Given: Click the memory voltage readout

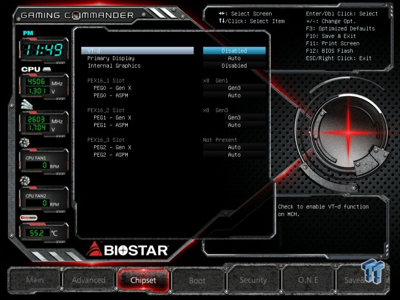Looking at the screenshot, I should click(x=37, y=128).
